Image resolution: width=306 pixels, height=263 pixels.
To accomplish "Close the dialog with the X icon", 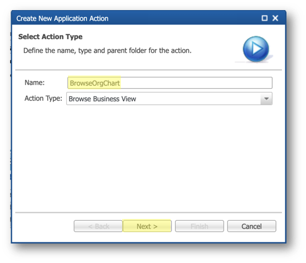I will point(275,18).
